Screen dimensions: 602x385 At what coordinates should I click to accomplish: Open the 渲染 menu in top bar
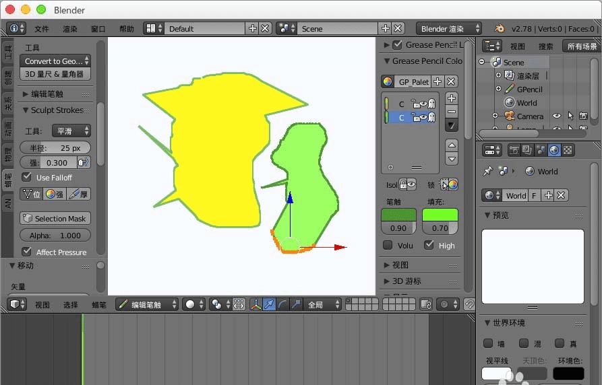pyautogui.click(x=70, y=29)
